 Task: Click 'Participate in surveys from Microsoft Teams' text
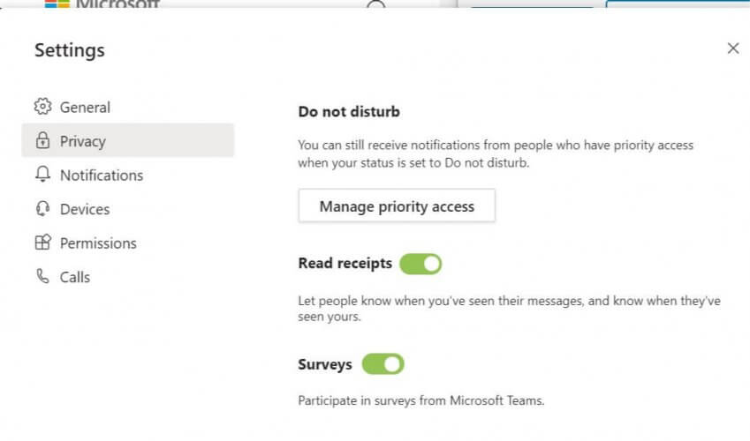tap(420, 400)
